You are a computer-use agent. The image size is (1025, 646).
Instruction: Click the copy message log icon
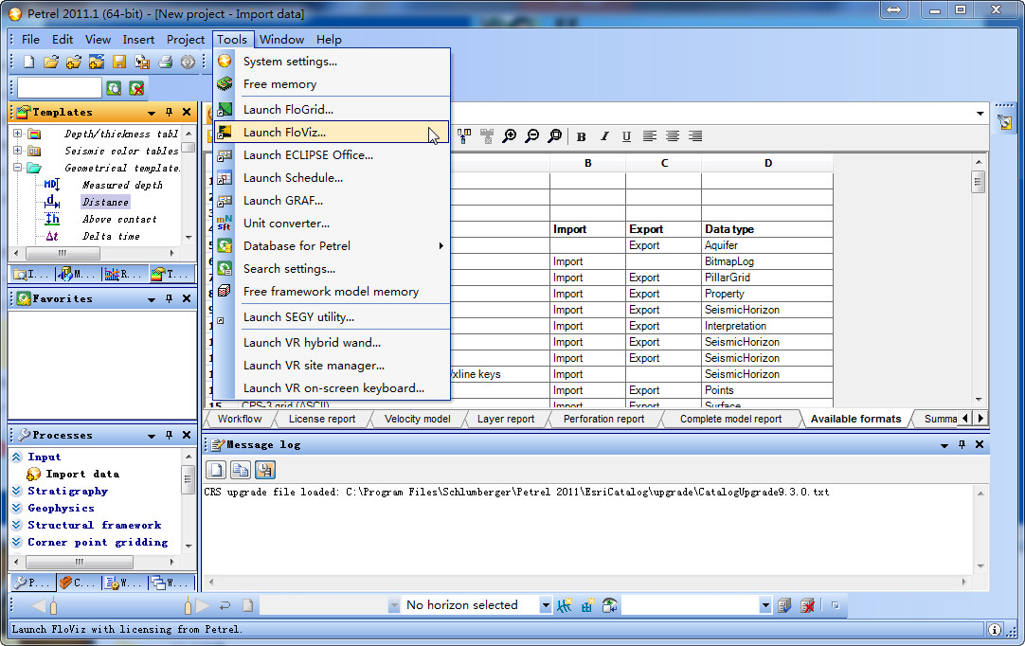pos(241,470)
